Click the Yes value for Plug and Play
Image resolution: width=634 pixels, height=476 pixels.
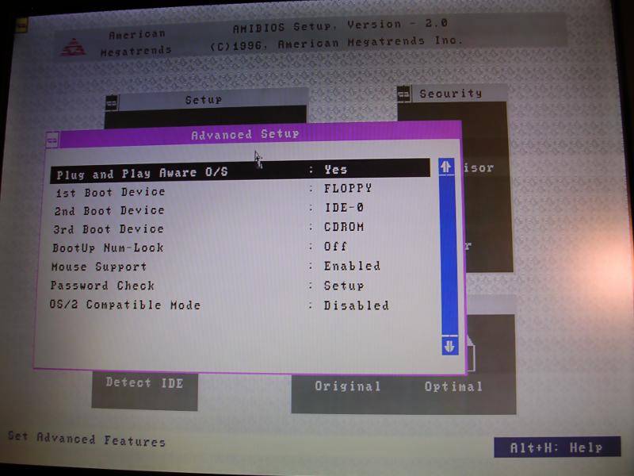point(335,170)
